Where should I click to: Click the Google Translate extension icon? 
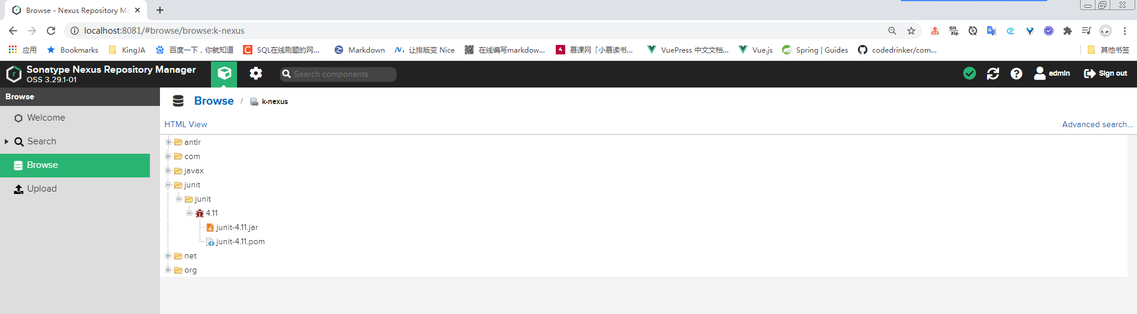[991, 31]
